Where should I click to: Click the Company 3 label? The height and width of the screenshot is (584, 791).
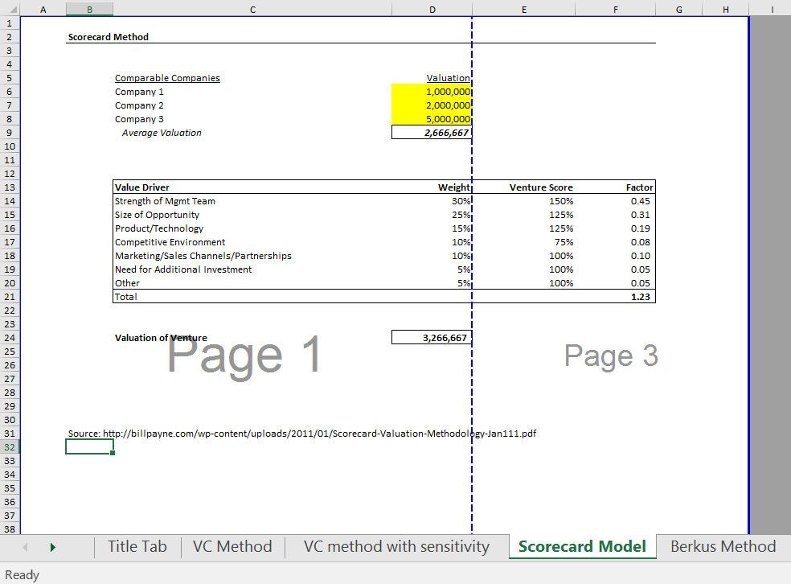[139, 118]
